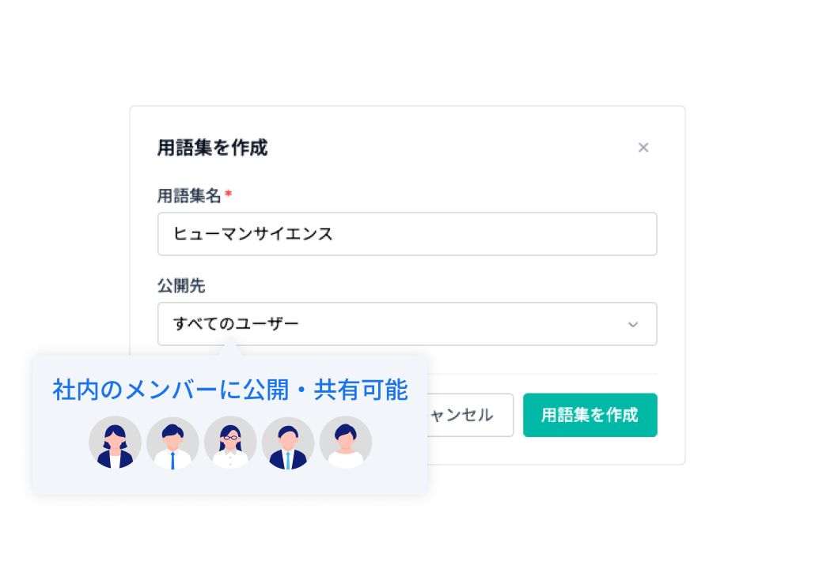815x569 pixels.
Task: Click the red required asterisk beside 用語集名
Action: point(228,194)
